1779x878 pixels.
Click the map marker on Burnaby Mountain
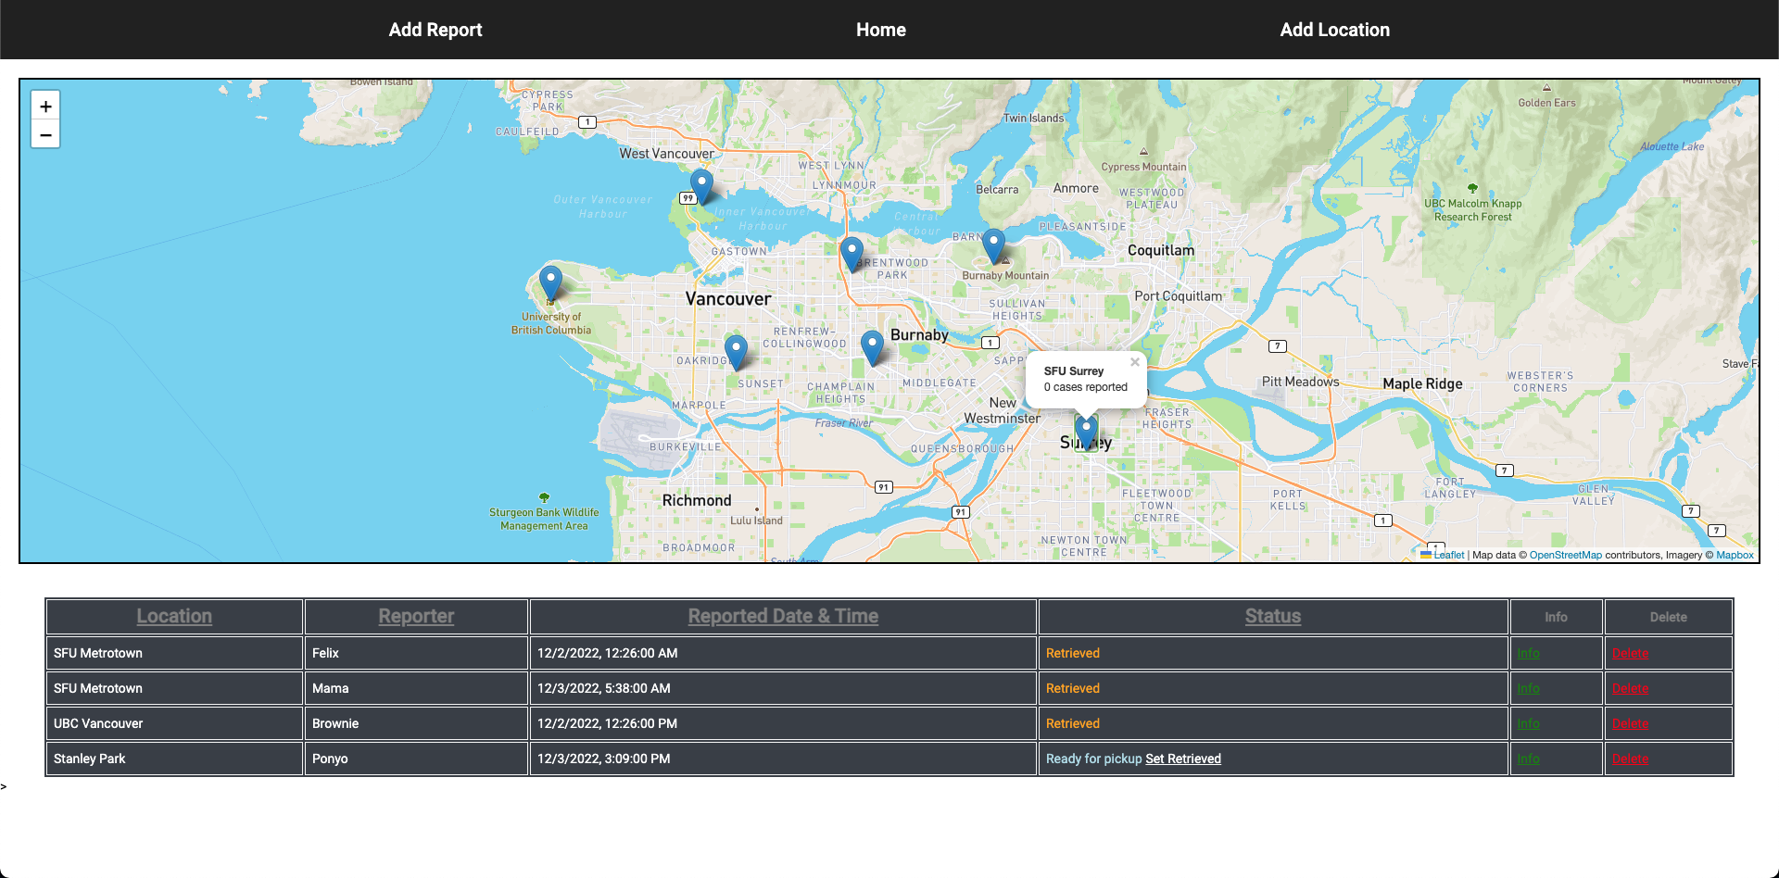(993, 245)
